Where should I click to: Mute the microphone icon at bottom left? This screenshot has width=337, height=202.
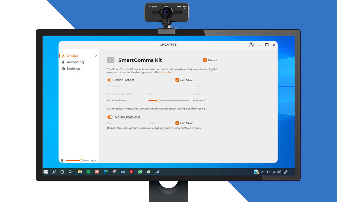62,160
